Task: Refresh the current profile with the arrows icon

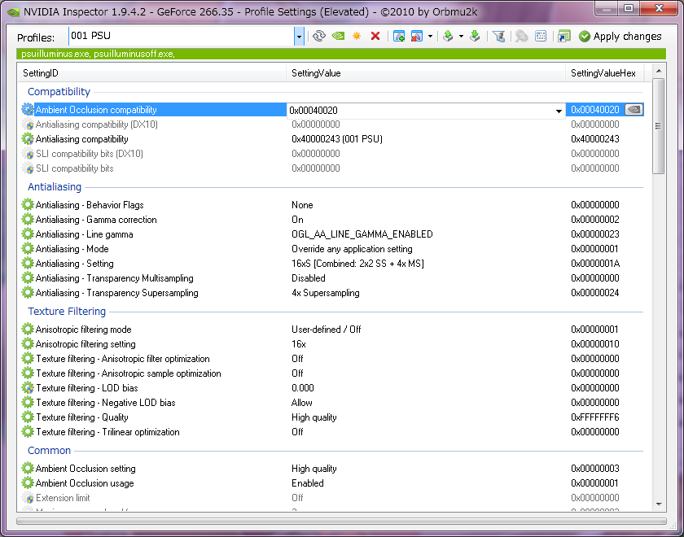Action: 319,36
